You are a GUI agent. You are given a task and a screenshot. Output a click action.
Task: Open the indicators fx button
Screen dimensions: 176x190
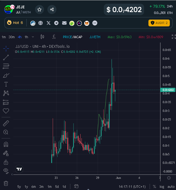point(54,37)
